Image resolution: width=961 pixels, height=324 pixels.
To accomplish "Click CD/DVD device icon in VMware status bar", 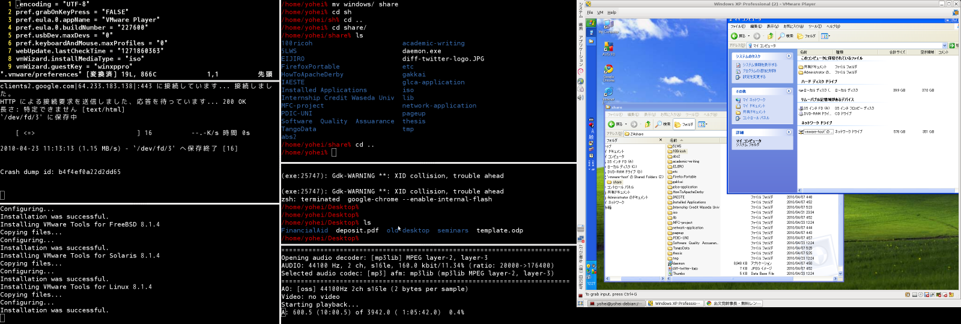I will (920, 295).
